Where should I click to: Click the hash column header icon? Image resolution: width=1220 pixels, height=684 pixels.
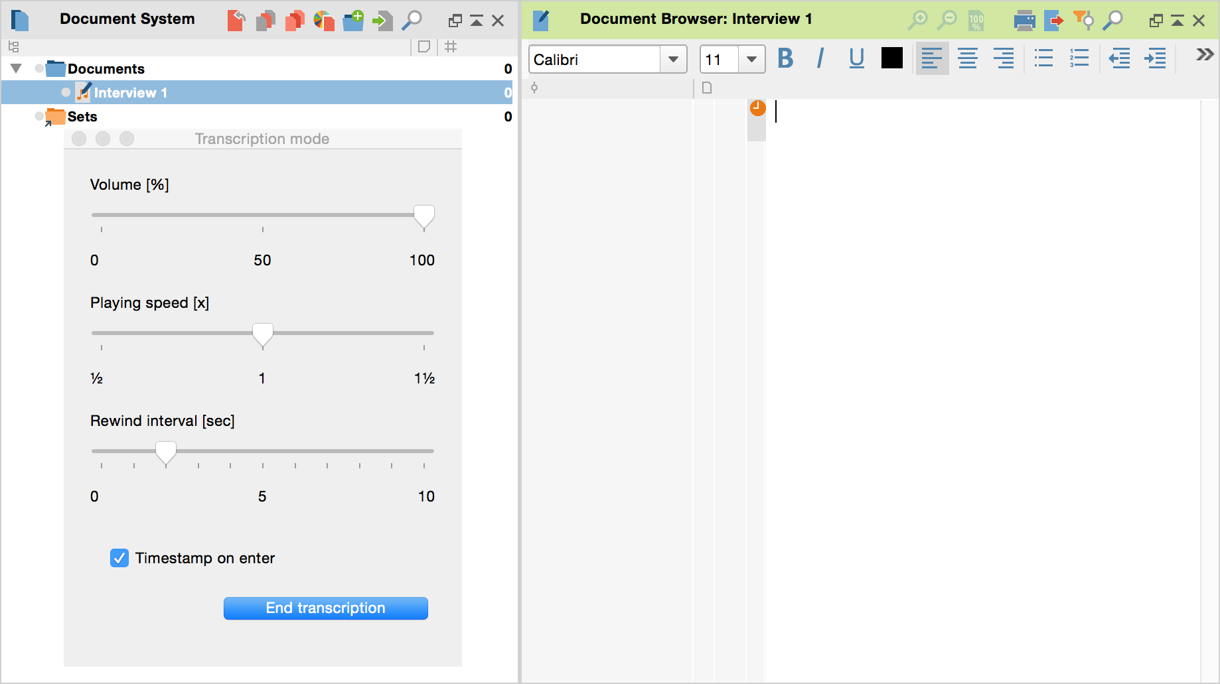(x=451, y=46)
